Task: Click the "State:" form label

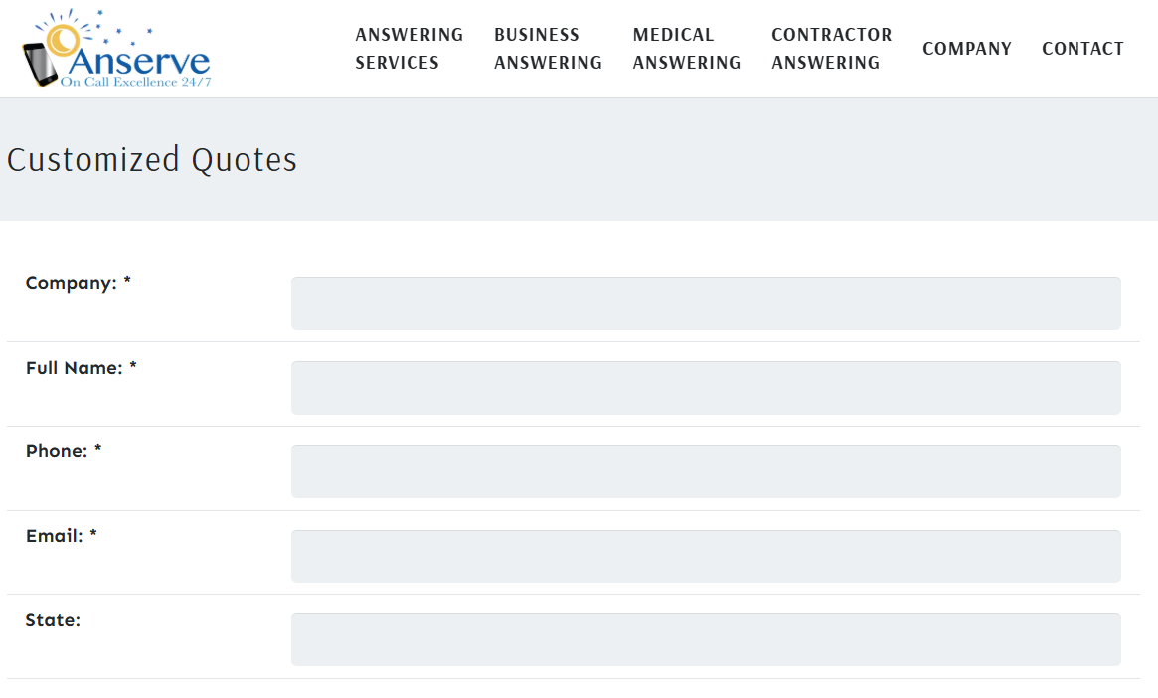Action: [x=53, y=620]
